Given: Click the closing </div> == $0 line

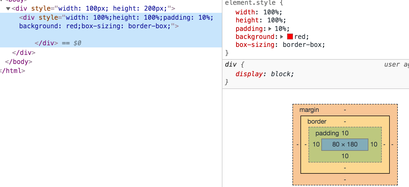Looking at the screenshot, I should pyautogui.click(x=58, y=43).
